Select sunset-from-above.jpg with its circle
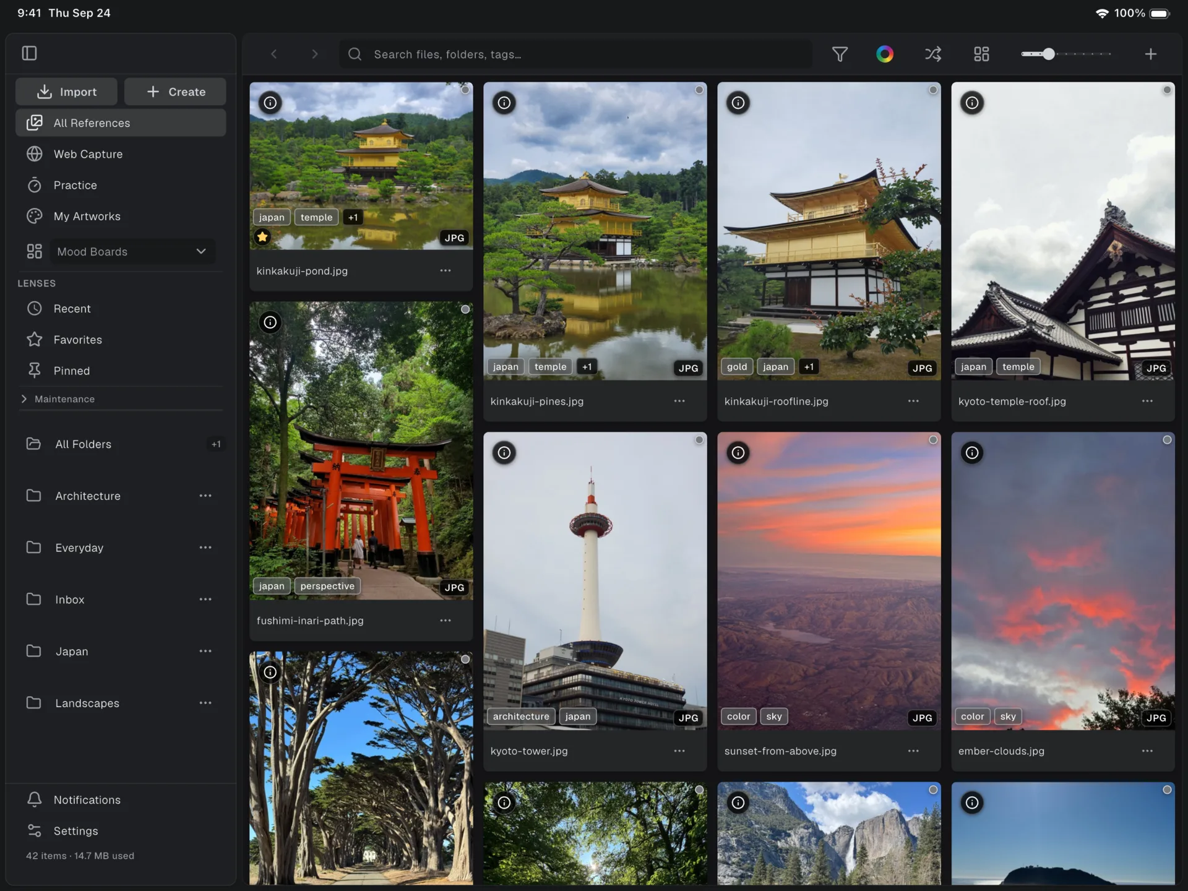Viewport: 1188px width, 891px height. tap(933, 440)
